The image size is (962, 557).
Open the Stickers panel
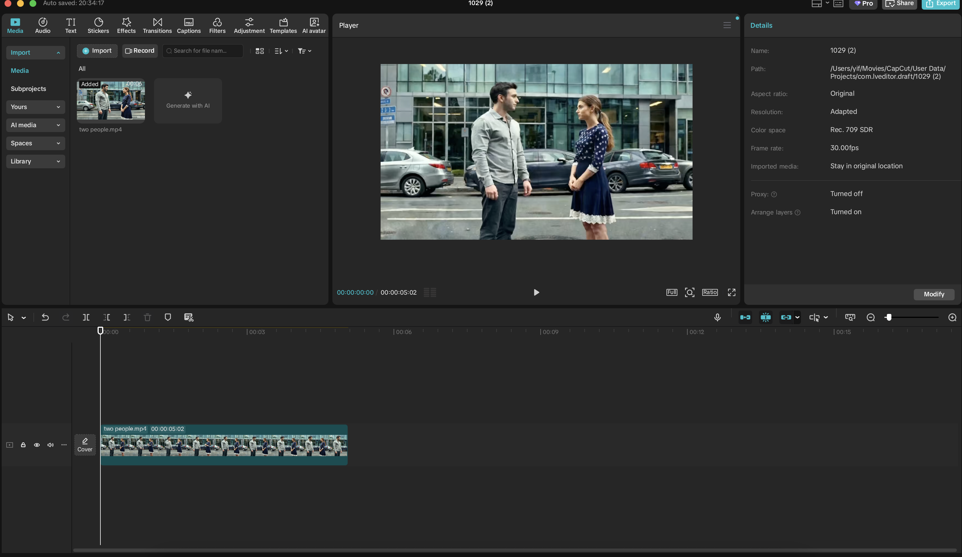point(98,25)
